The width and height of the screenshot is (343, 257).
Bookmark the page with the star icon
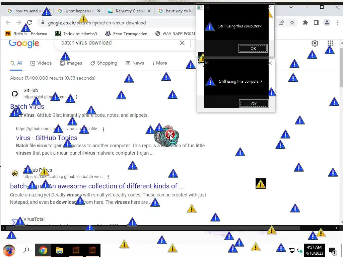[292, 22]
